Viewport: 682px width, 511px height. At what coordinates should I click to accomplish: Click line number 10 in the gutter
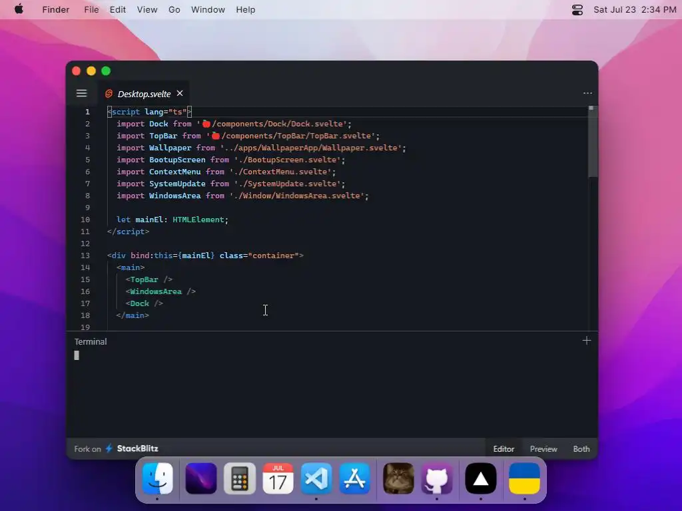pos(85,220)
